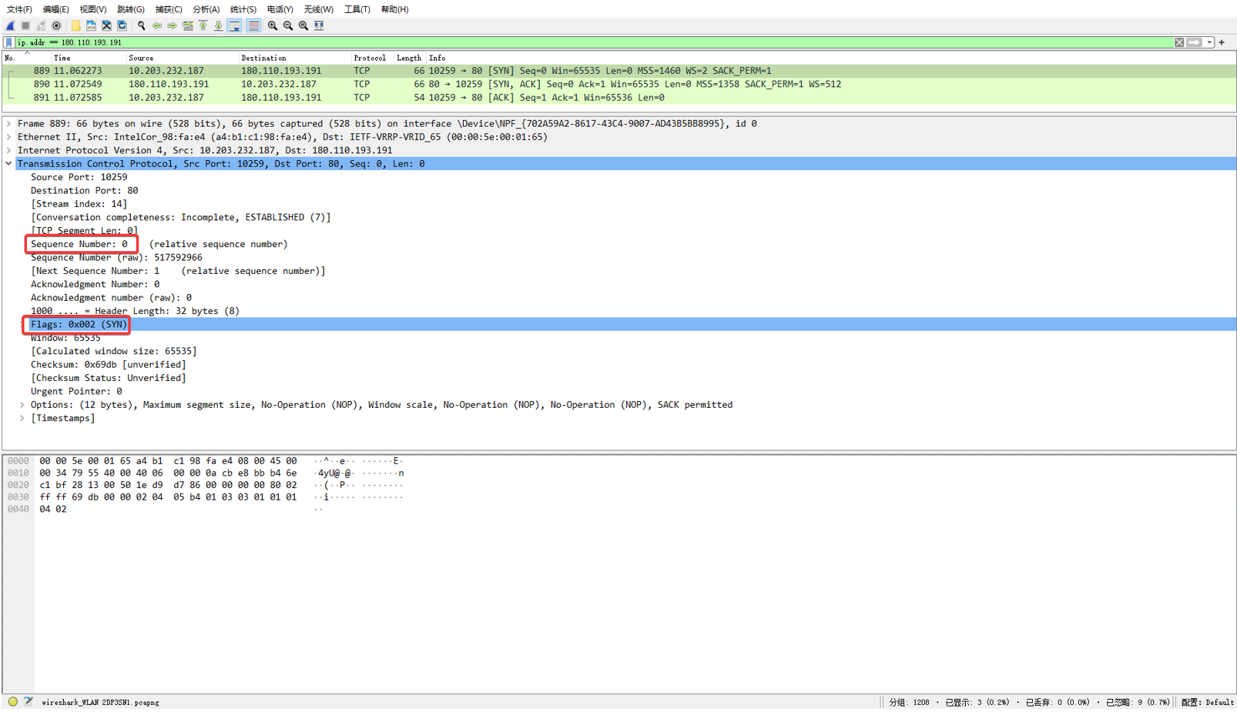Click the 配置: Default profile in status bar
Image resolution: width=1237 pixels, height=712 pixels.
pos(1208,702)
